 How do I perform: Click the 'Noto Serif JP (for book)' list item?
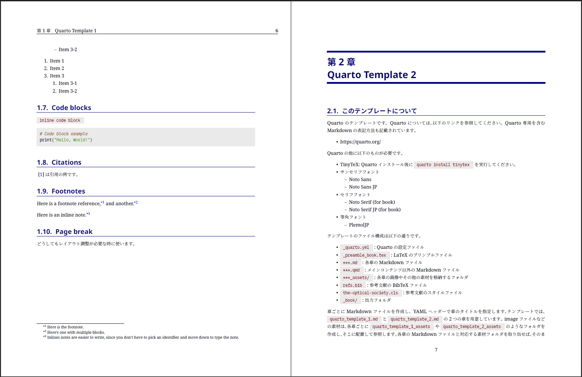coord(375,209)
